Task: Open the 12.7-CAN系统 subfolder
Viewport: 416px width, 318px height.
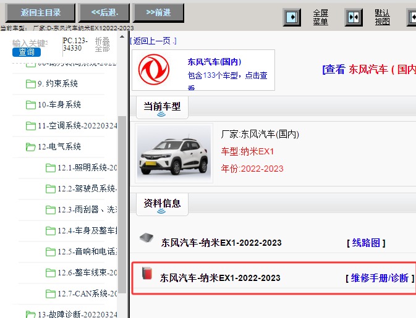Action: 87,293
